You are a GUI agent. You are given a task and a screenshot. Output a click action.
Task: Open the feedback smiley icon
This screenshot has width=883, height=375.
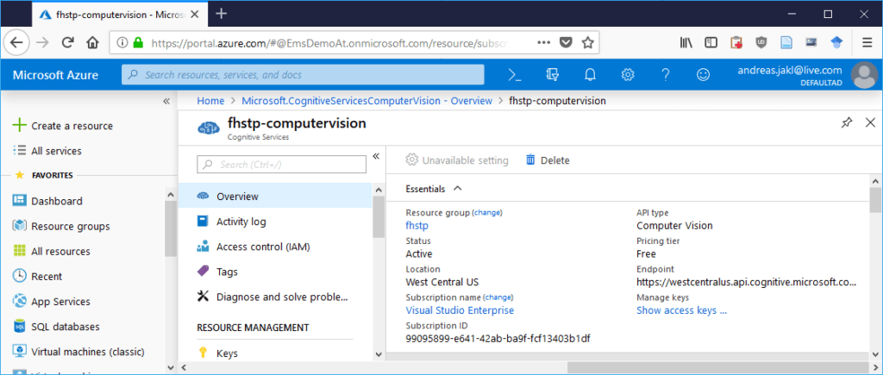tap(703, 74)
